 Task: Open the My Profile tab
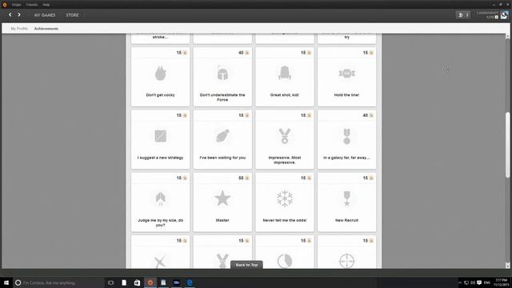19,29
